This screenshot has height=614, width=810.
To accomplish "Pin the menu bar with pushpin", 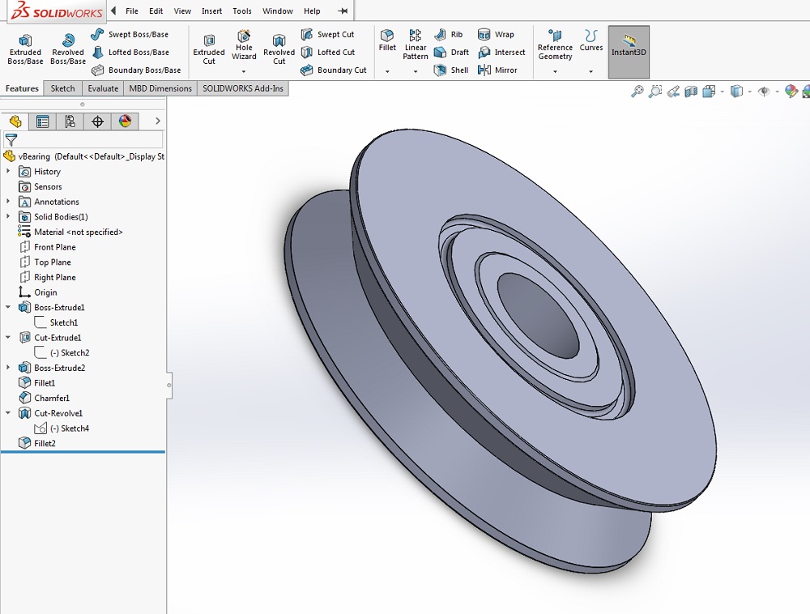I will point(343,11).
